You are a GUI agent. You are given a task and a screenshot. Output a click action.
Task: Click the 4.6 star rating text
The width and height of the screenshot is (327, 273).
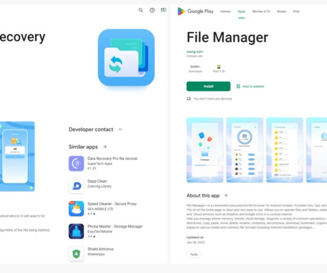point(91,214)
